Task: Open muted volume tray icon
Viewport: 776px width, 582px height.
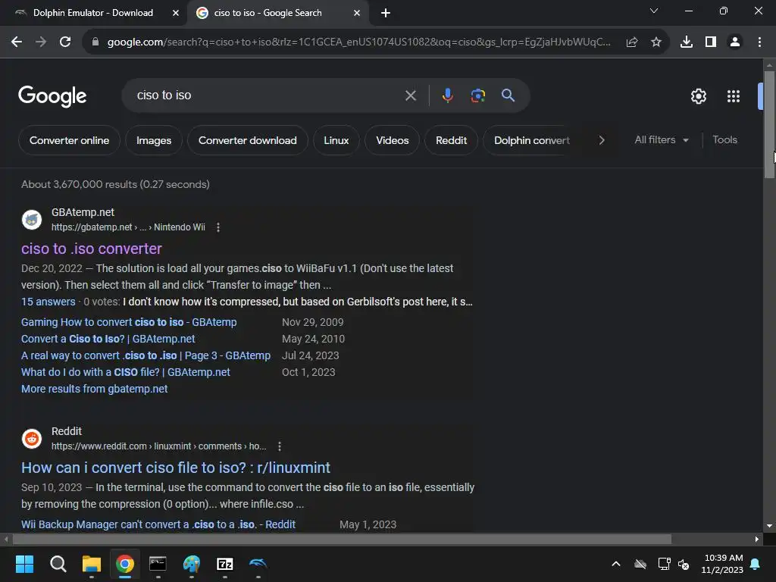Action: 684,564
